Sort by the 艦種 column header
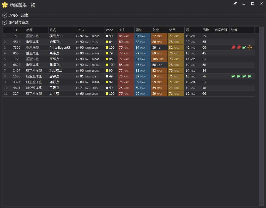This screenshot has width=266, height=208. [37, 30]
